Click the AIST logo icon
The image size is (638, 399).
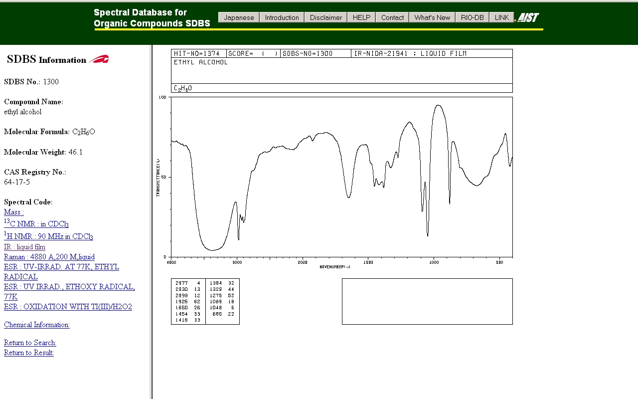click(x=527, y=17)
